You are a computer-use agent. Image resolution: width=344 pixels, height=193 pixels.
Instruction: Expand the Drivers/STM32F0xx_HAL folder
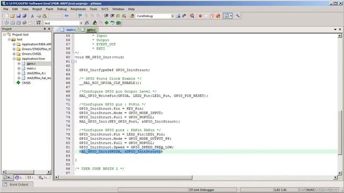(14, 49)
